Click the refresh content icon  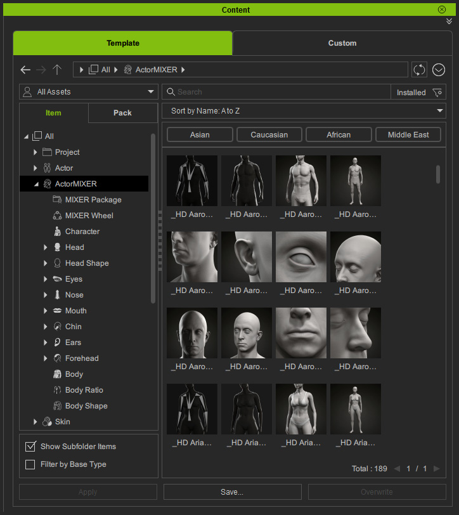tap(419, 70)
